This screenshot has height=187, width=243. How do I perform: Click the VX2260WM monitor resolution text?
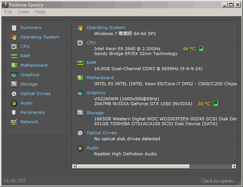[127, 99]
